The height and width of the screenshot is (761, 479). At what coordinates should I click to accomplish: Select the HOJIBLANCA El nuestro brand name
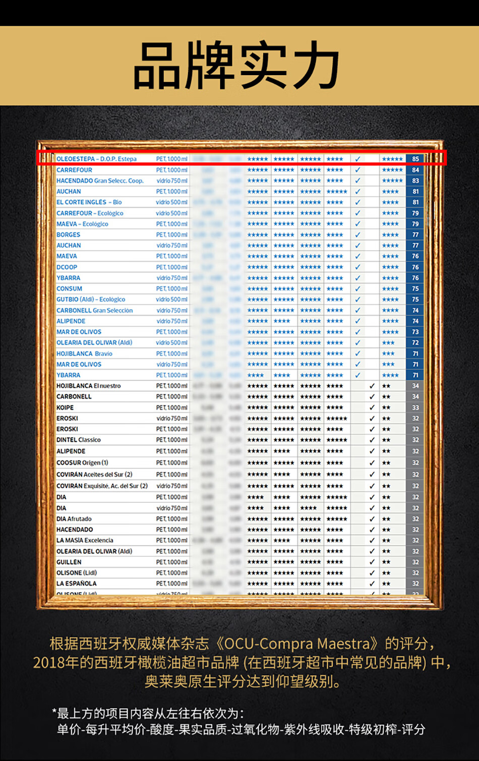click(x=88, y=386)
